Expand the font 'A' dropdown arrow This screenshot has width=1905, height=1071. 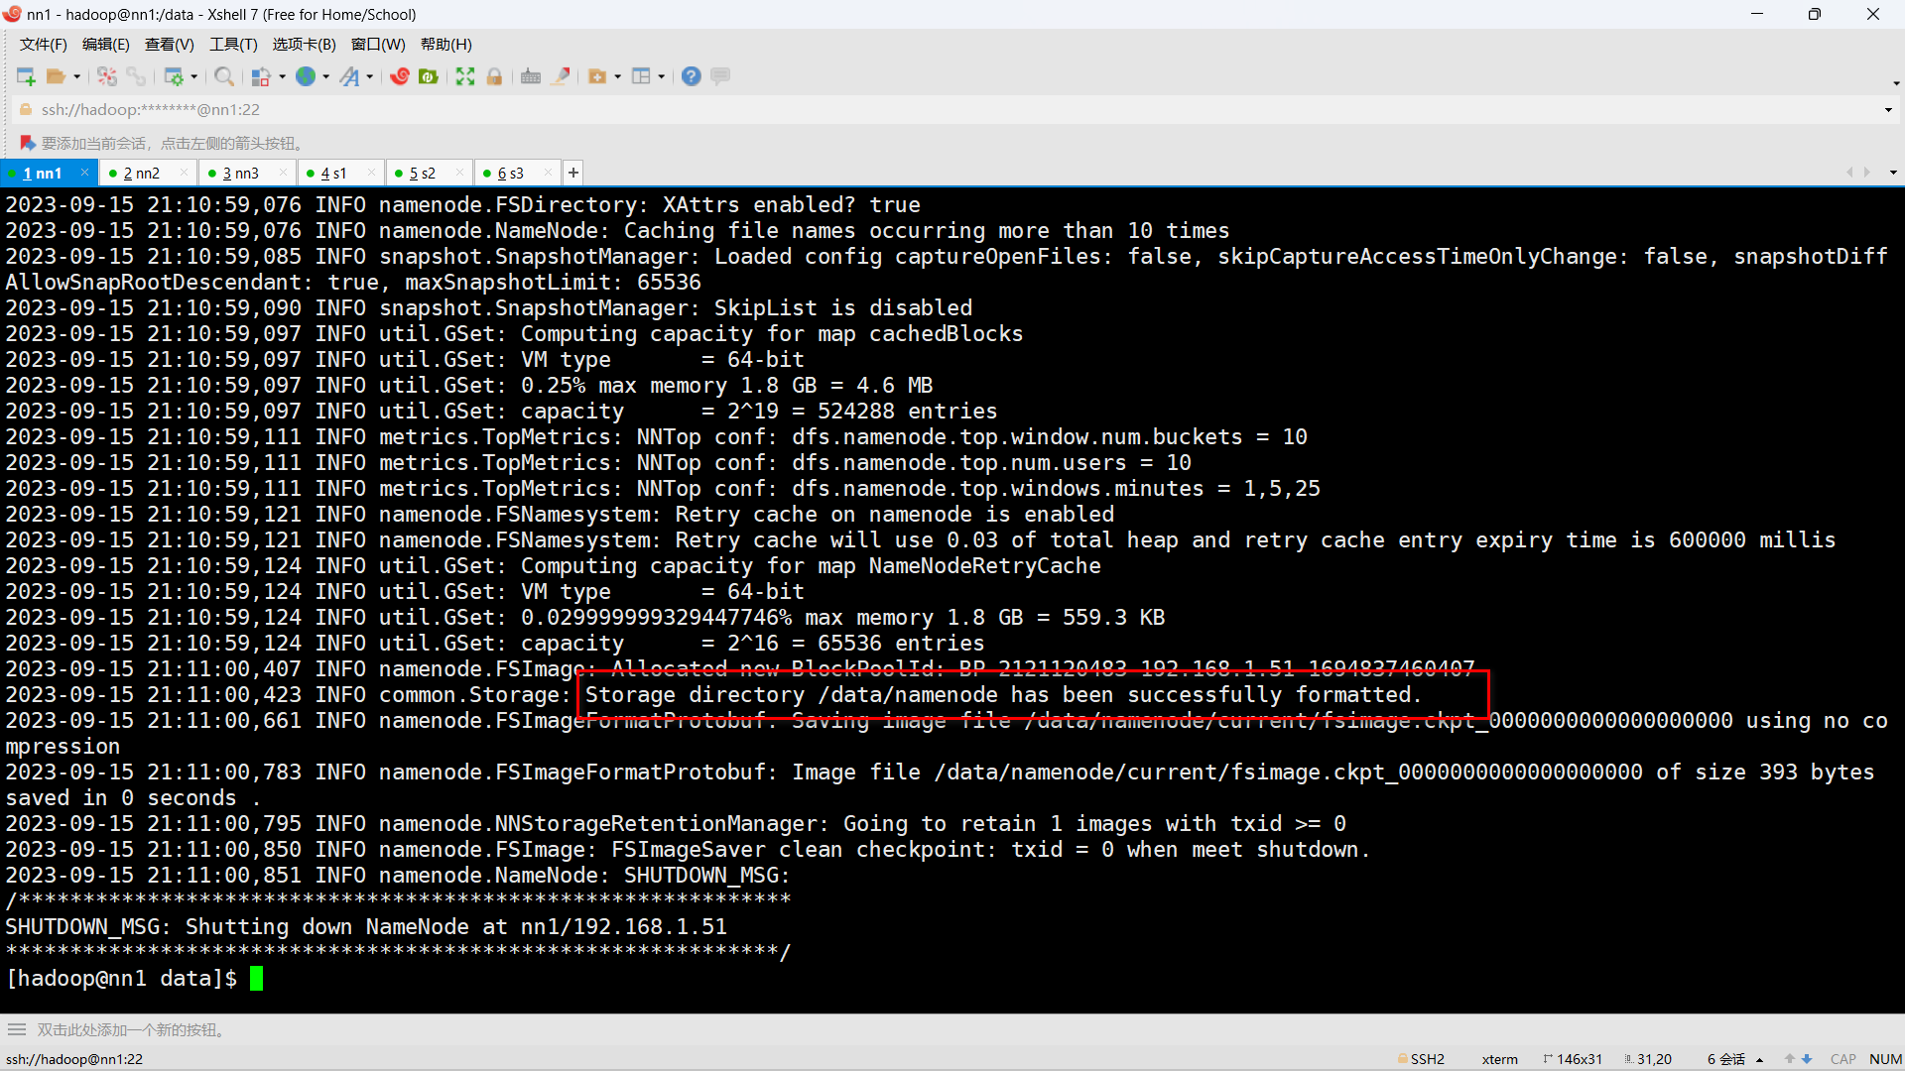tap(370, 76)
